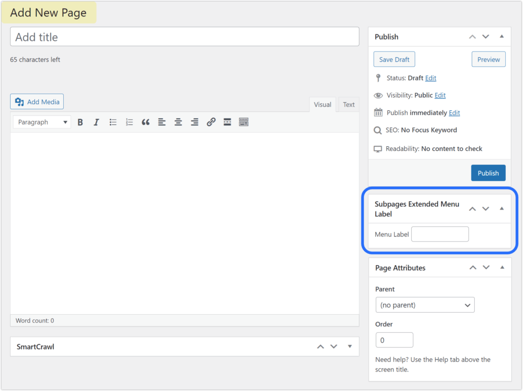Insert a numbered list

pos(129,121)
